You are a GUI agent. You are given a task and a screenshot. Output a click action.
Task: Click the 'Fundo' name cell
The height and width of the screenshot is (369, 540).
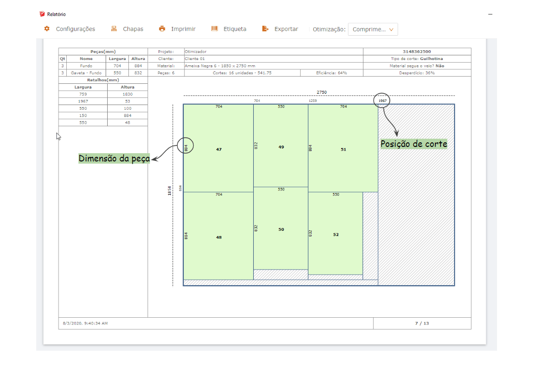pyautogui.click(x=86, y=66)
